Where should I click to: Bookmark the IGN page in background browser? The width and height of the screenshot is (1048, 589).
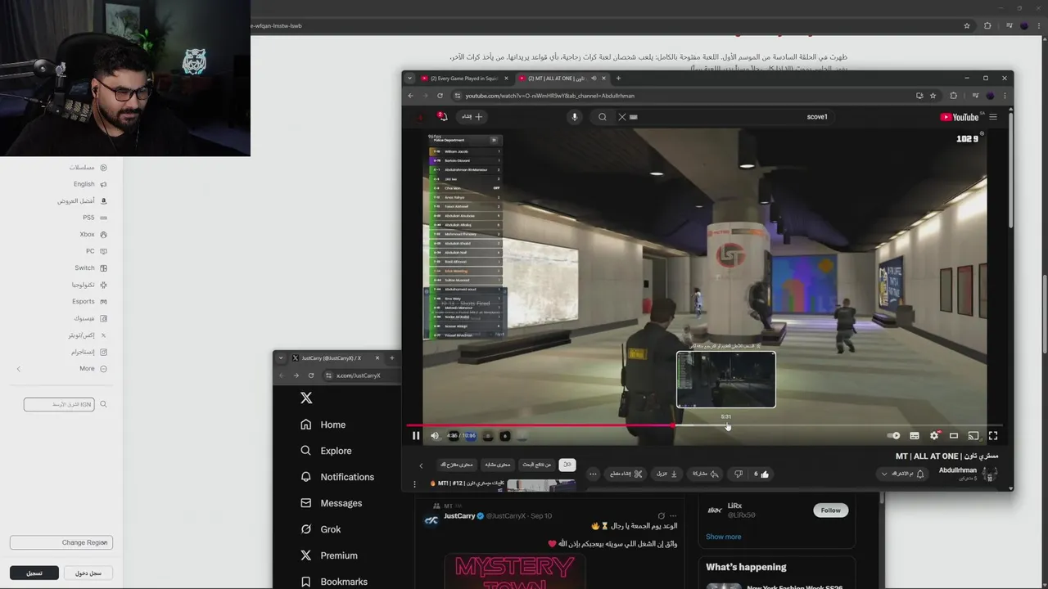click(967, 26)
